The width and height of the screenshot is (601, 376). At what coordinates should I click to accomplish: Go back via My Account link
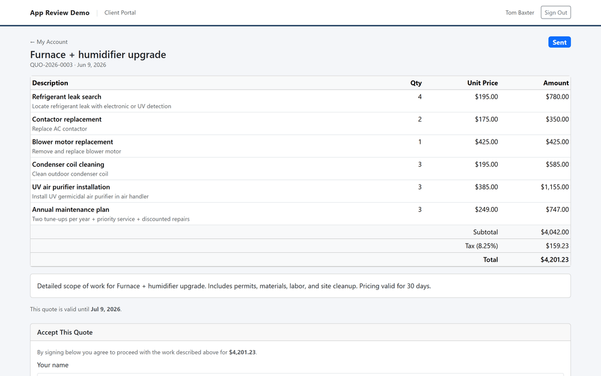coord(49,42)
